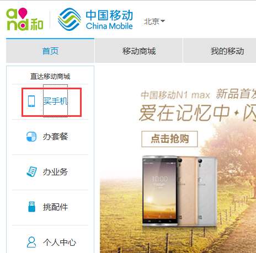Open the 买手机 link

55,101
